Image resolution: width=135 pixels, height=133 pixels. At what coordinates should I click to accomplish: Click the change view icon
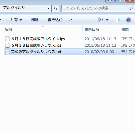pyautogui.click(x=101, y=20)
